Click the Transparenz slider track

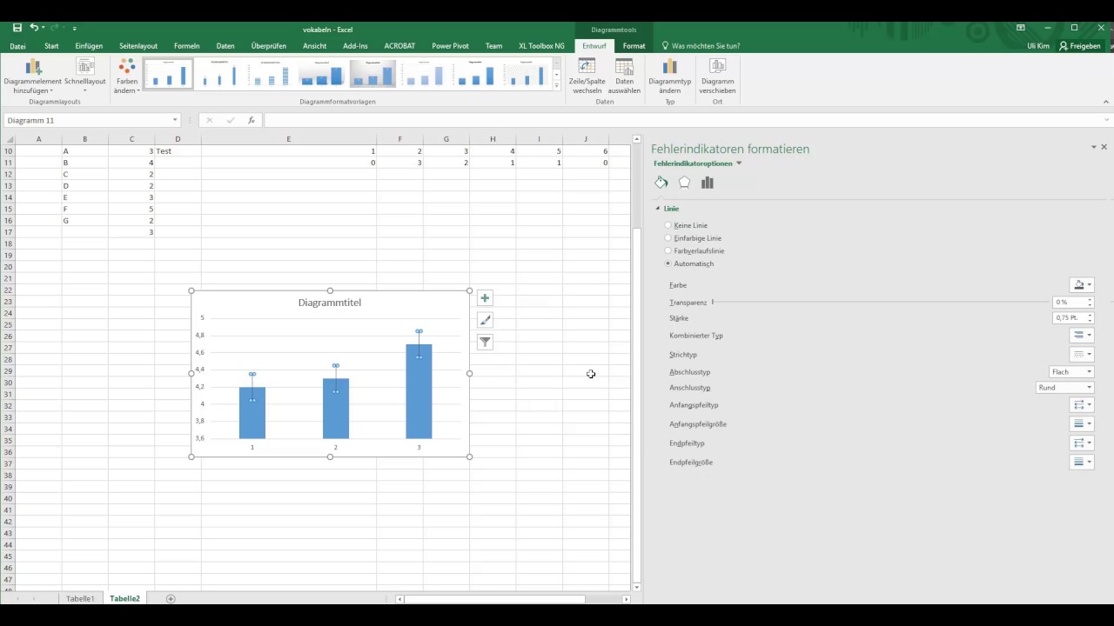point(881,302)
